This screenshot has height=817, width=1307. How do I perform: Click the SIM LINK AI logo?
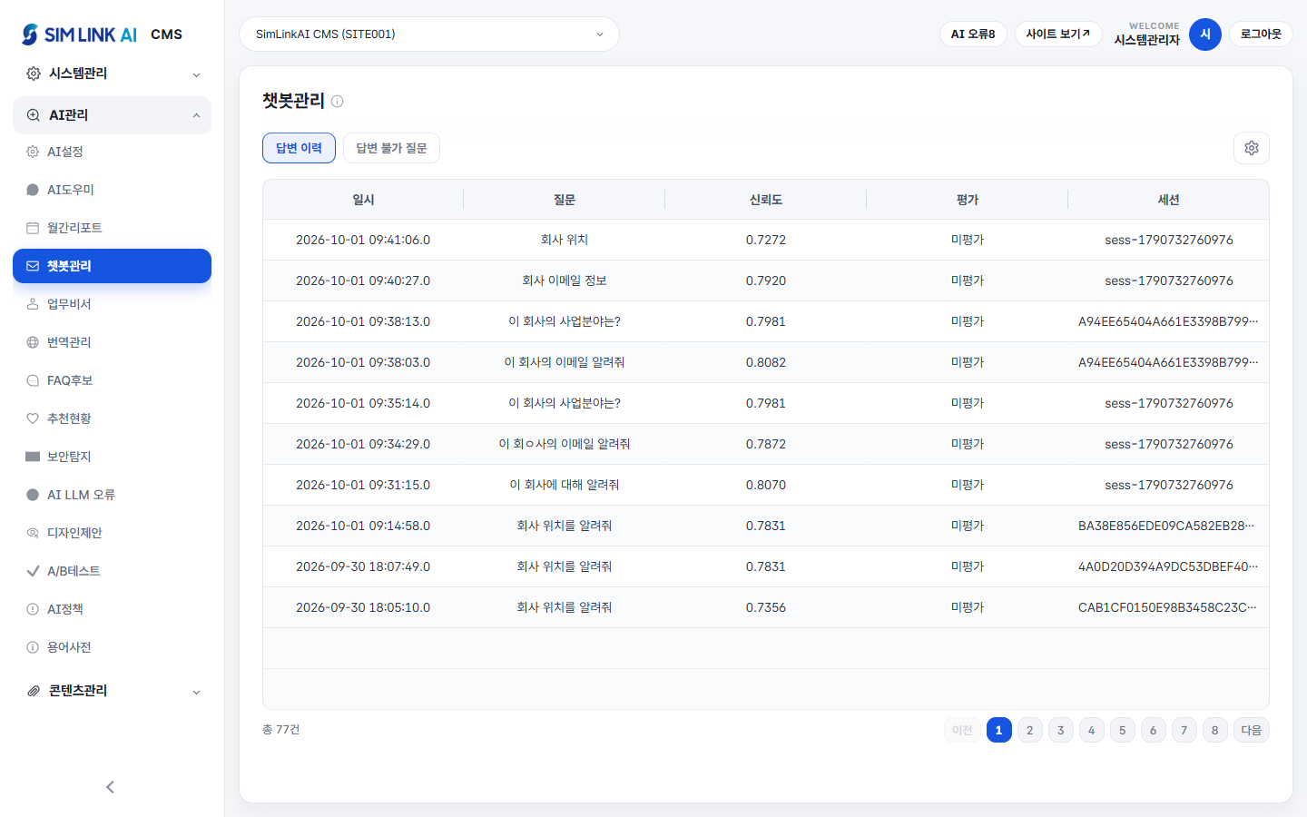[x=79, y=34]
